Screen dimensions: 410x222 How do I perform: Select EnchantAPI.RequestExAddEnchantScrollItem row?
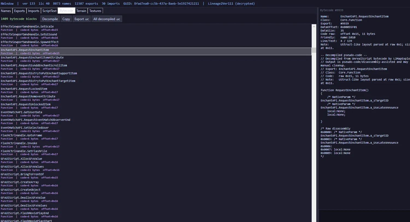(156, 67)
